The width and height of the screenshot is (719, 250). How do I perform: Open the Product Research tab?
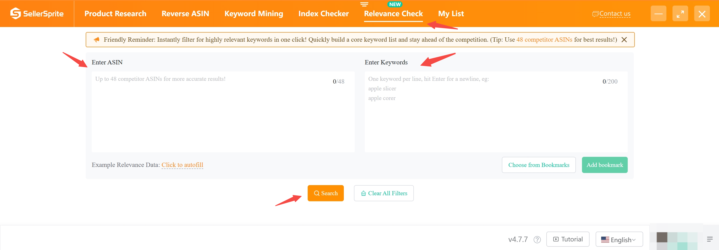coord(115,14)
